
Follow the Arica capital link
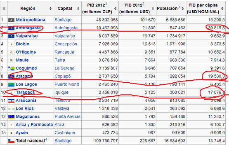59,125
